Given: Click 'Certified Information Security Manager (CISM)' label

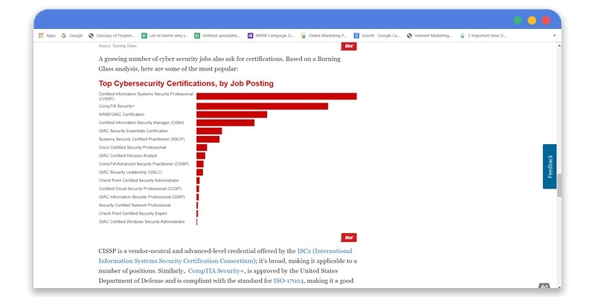Looking at the screenshot, I should (x=141, y=123).
